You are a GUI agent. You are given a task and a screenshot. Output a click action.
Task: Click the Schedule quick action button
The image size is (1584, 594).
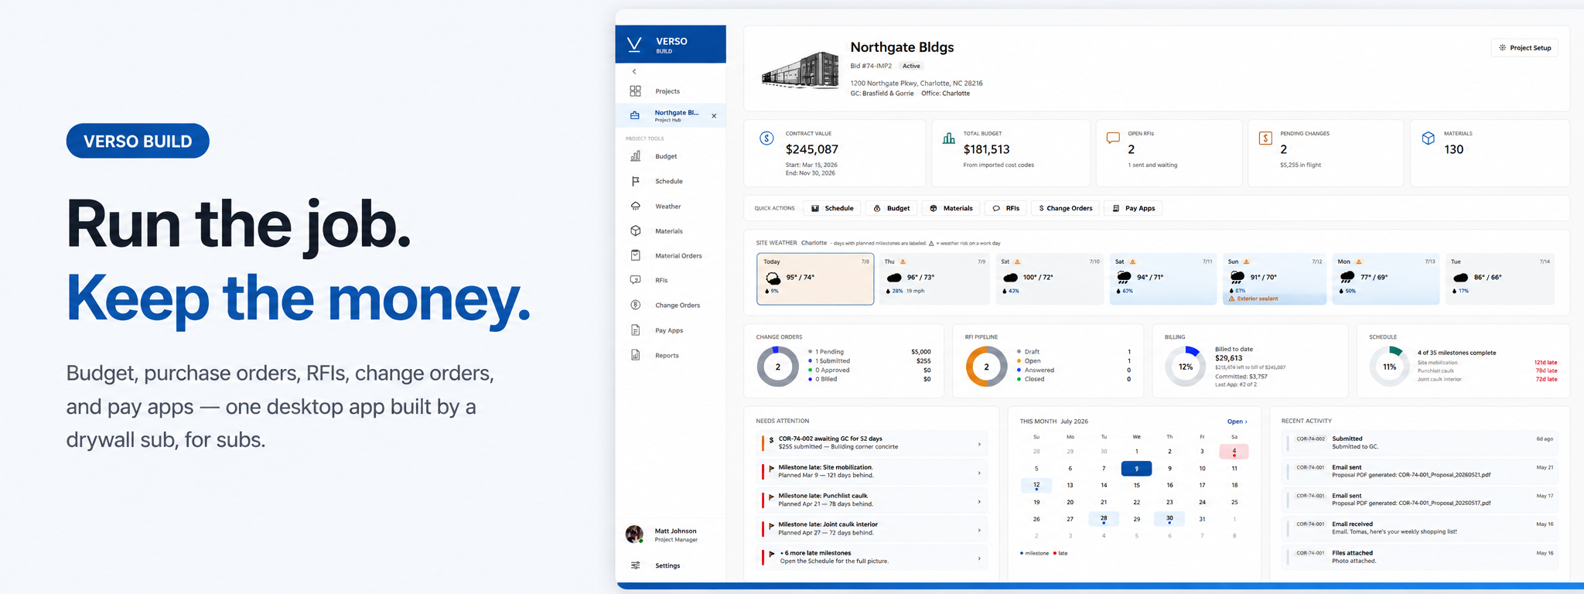pyautogui.click(x=832, y=208)
